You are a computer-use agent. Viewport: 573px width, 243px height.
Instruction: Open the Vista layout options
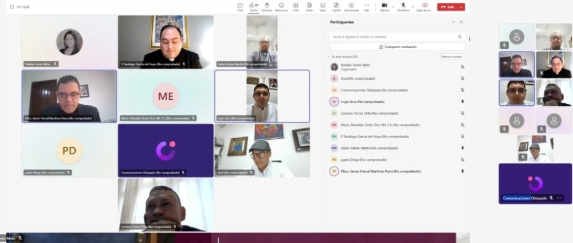tap(296, 6)
